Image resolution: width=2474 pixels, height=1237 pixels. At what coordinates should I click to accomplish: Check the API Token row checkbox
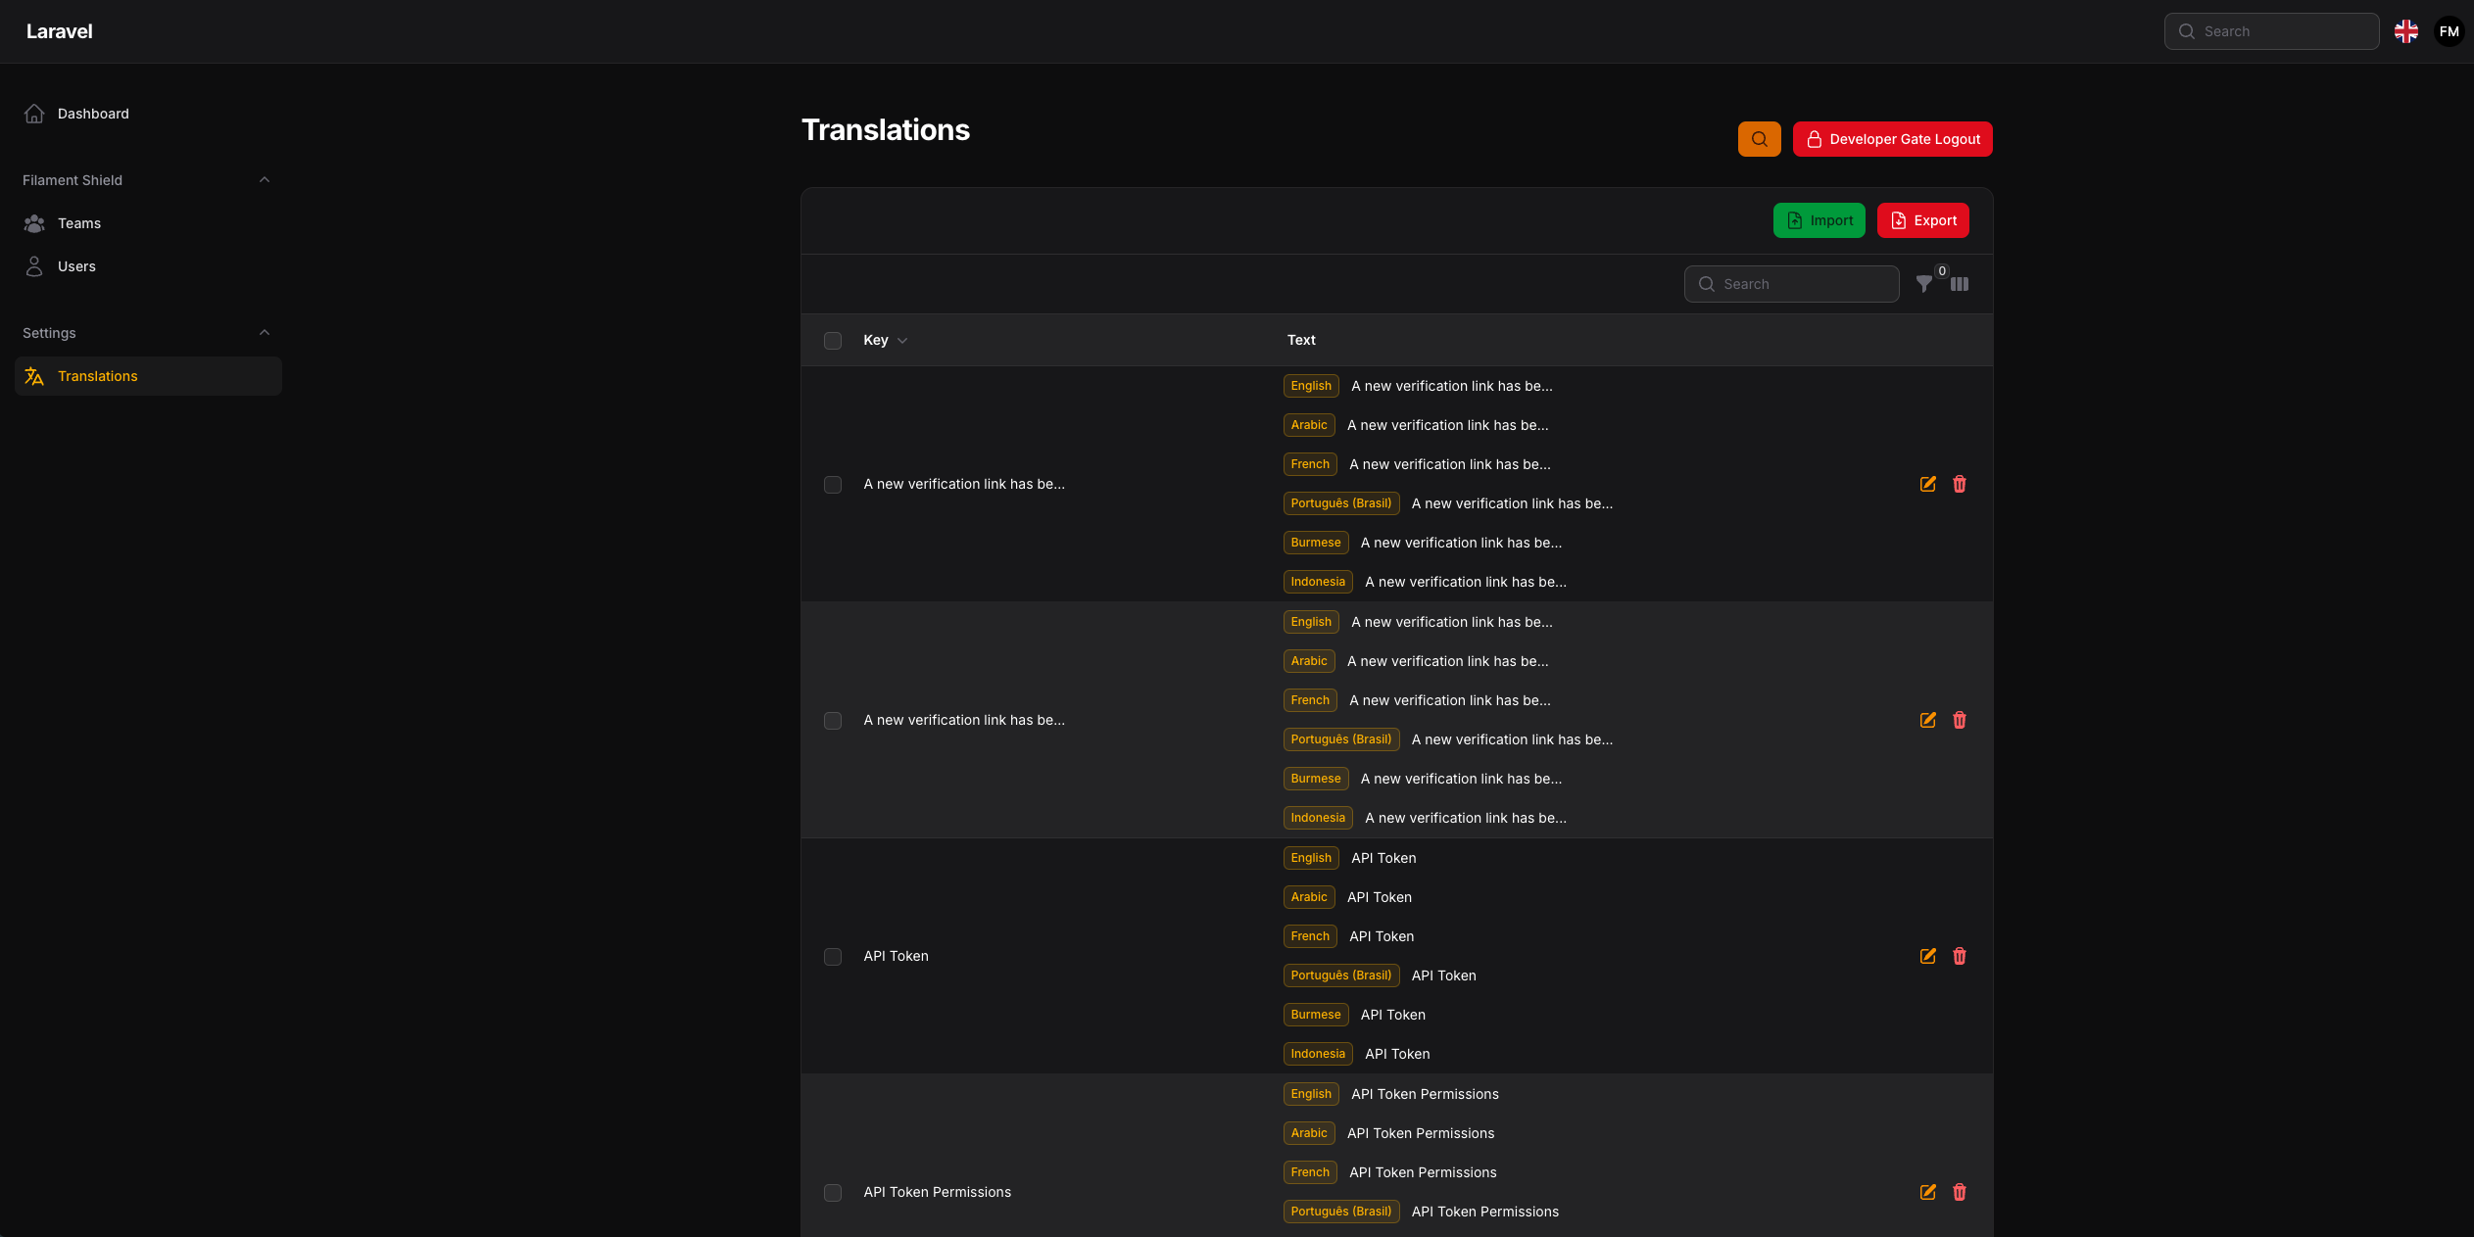[x=833, y=957]
